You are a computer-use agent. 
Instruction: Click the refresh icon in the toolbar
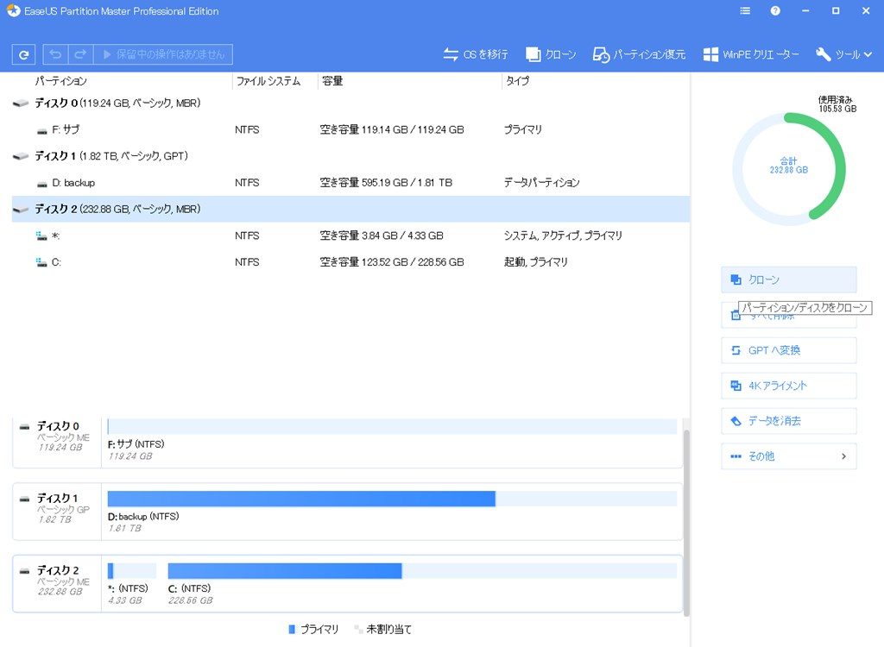pos(23,54)
